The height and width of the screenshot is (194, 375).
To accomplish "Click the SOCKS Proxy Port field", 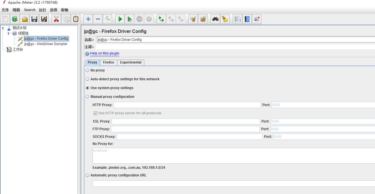I will [324, 137].
